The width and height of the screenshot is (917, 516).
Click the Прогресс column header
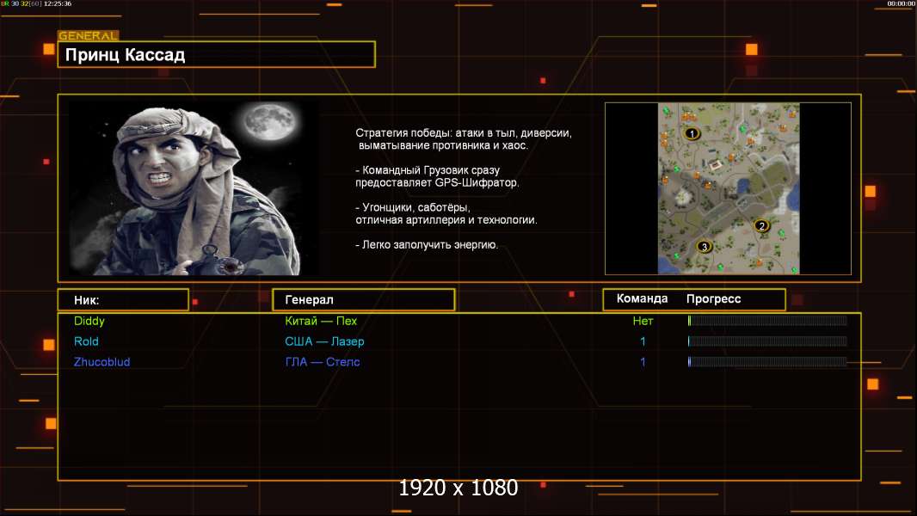(x=713, y=299)
